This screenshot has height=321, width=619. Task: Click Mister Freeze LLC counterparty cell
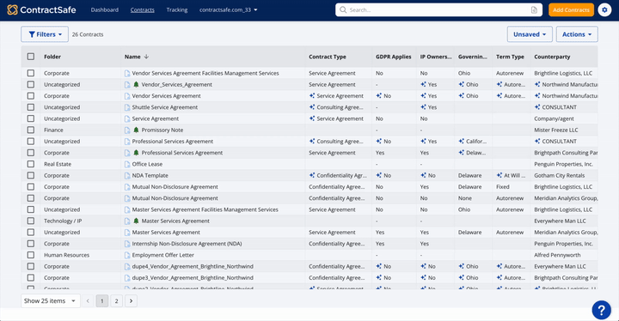556,130
